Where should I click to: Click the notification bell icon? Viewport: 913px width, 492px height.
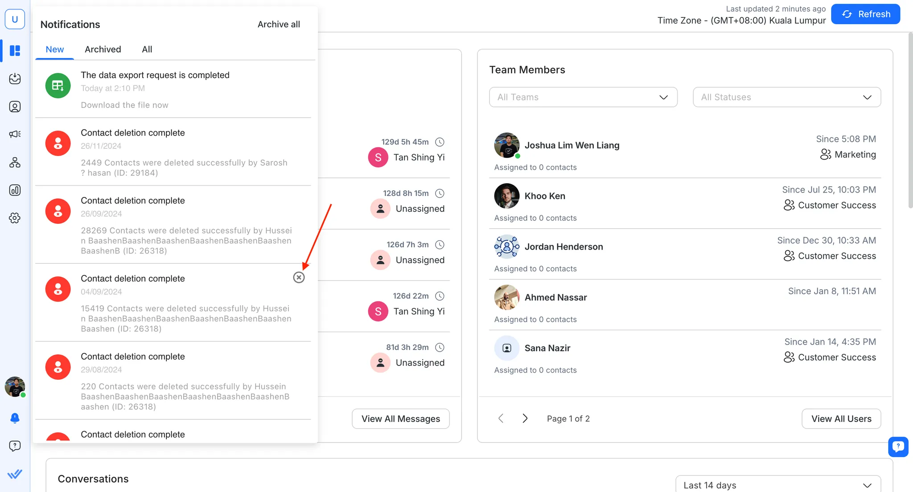pos(15,418)
